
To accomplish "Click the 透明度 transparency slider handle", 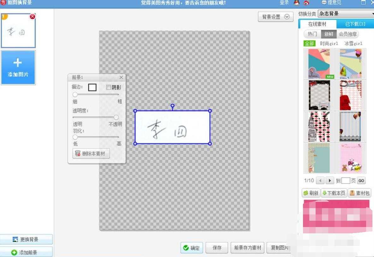I will point(116,117).
